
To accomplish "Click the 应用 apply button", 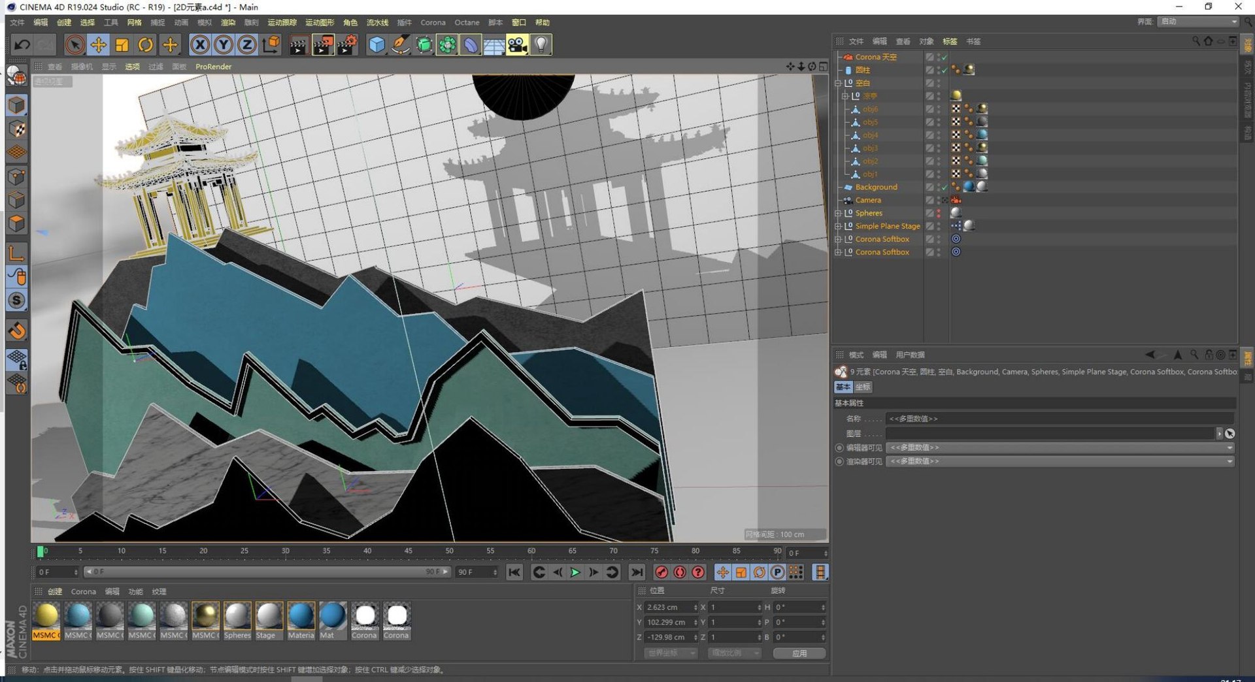I will (x=799, y=653).
